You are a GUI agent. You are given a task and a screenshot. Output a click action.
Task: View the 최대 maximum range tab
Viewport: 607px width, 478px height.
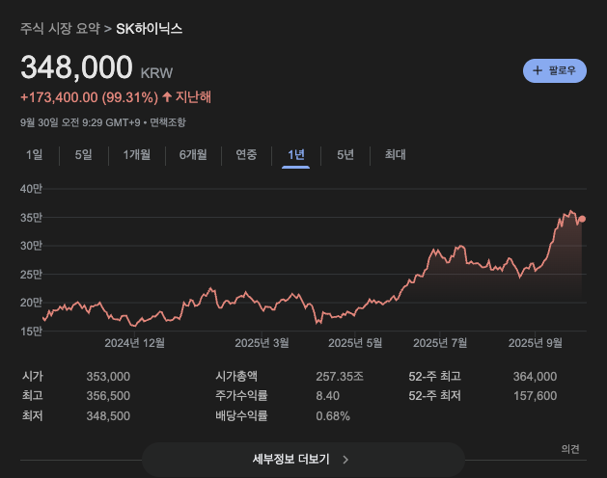(395, 155)
